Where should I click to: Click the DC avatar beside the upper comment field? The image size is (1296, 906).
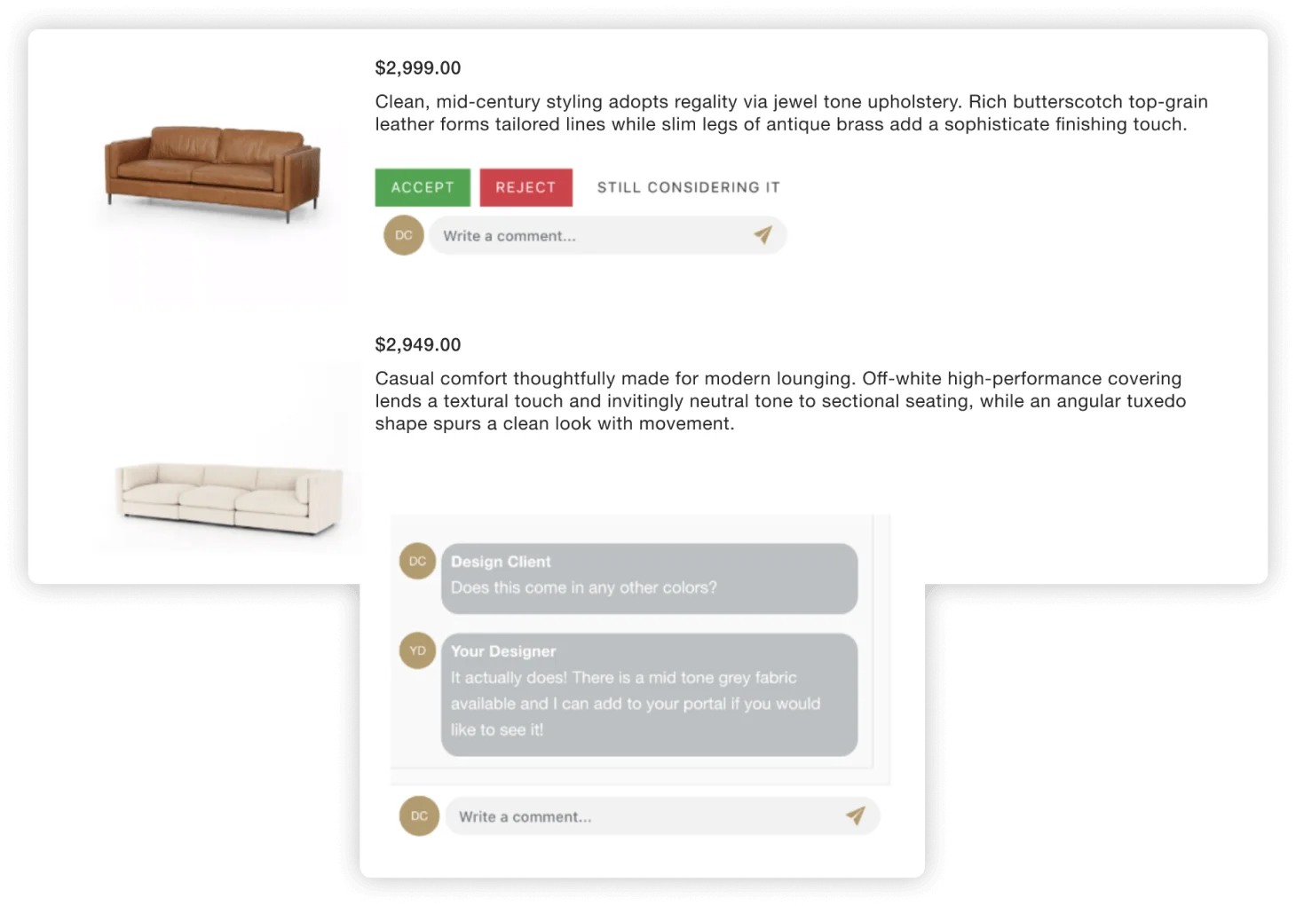(x=404, y=235)
